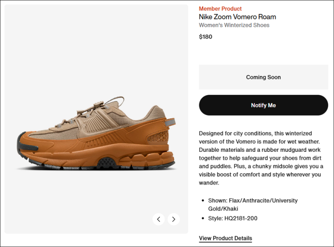Open the View Product Details link

coord(225,238)
